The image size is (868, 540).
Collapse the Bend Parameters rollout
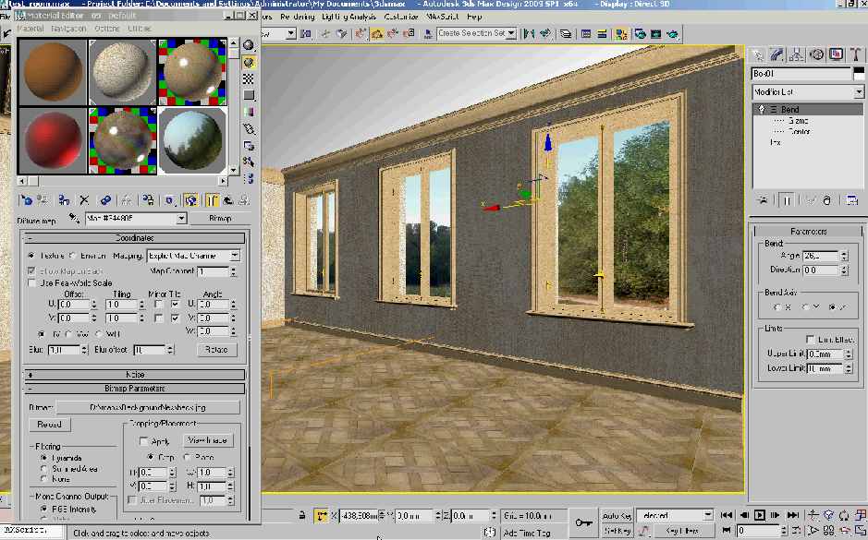click(808, 231)
